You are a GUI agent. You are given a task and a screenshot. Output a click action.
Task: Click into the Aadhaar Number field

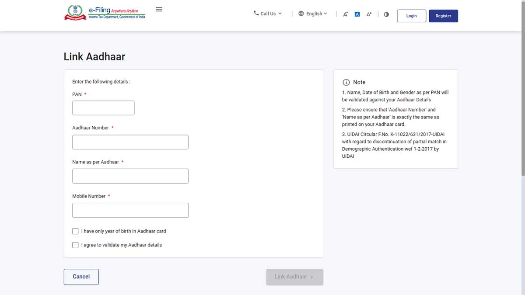click(130, 142)
